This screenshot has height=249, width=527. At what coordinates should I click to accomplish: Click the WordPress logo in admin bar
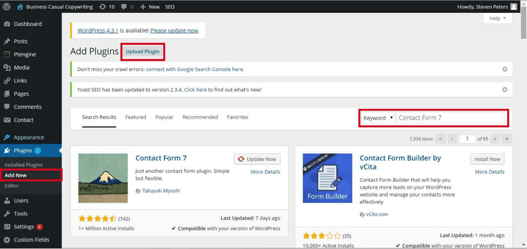point(6,6)
